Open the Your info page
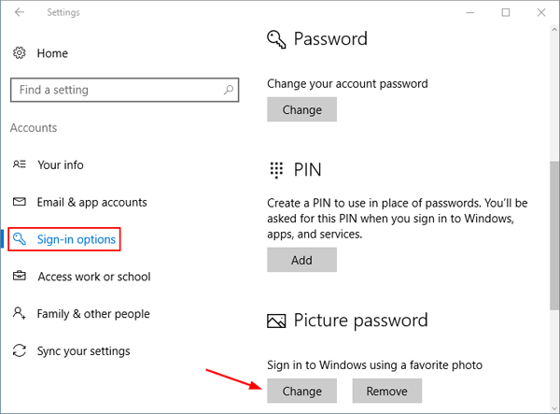560x414 pixels. click(60, 164)
